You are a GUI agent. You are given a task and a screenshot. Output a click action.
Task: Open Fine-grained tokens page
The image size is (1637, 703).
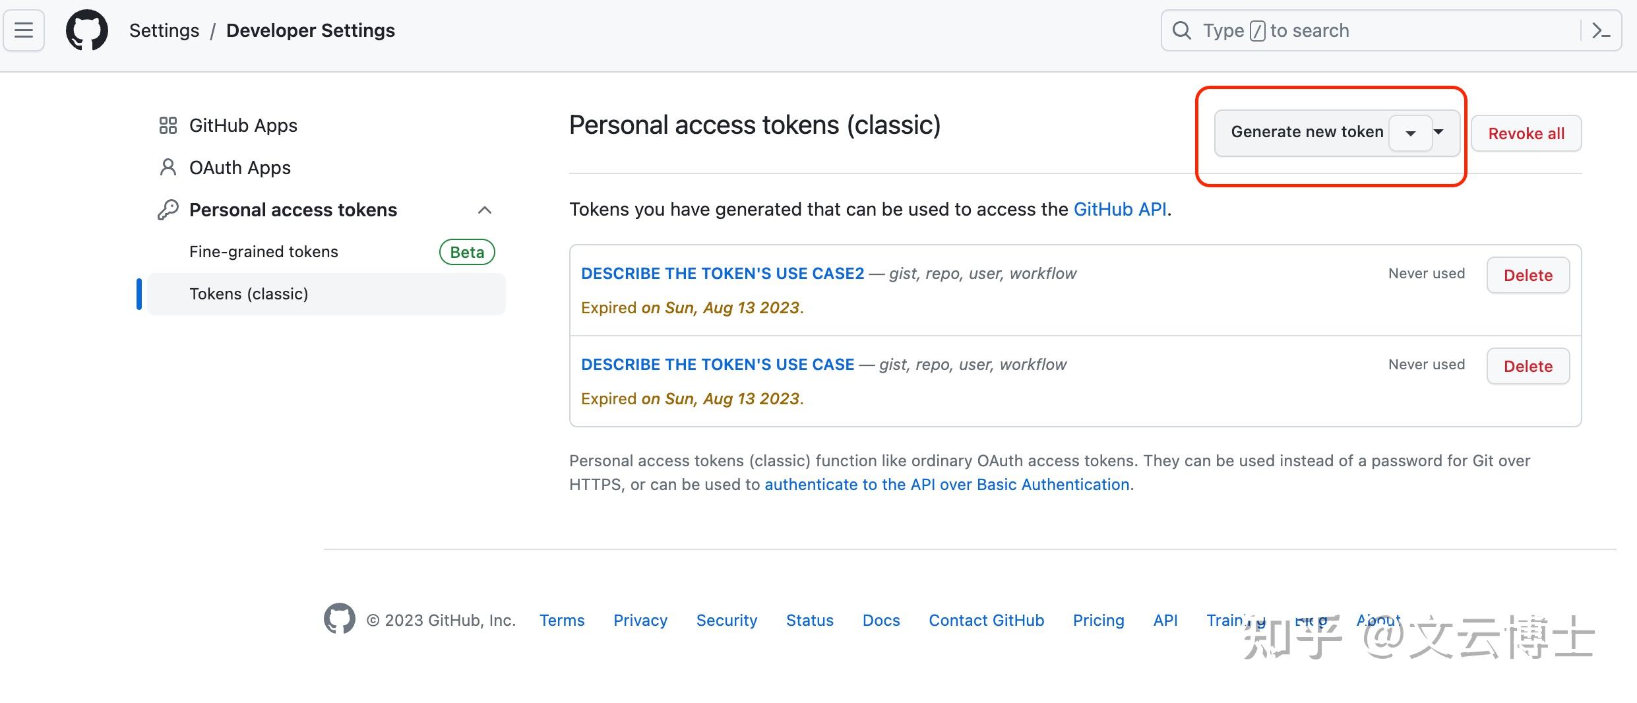pyautogui.click(x=264, y=252)
